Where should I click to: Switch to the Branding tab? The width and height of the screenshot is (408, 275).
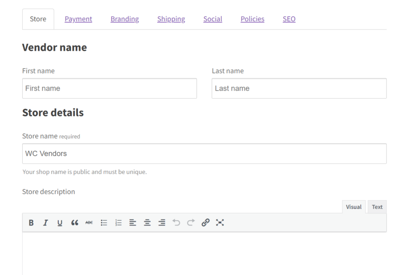coord(124,19)
